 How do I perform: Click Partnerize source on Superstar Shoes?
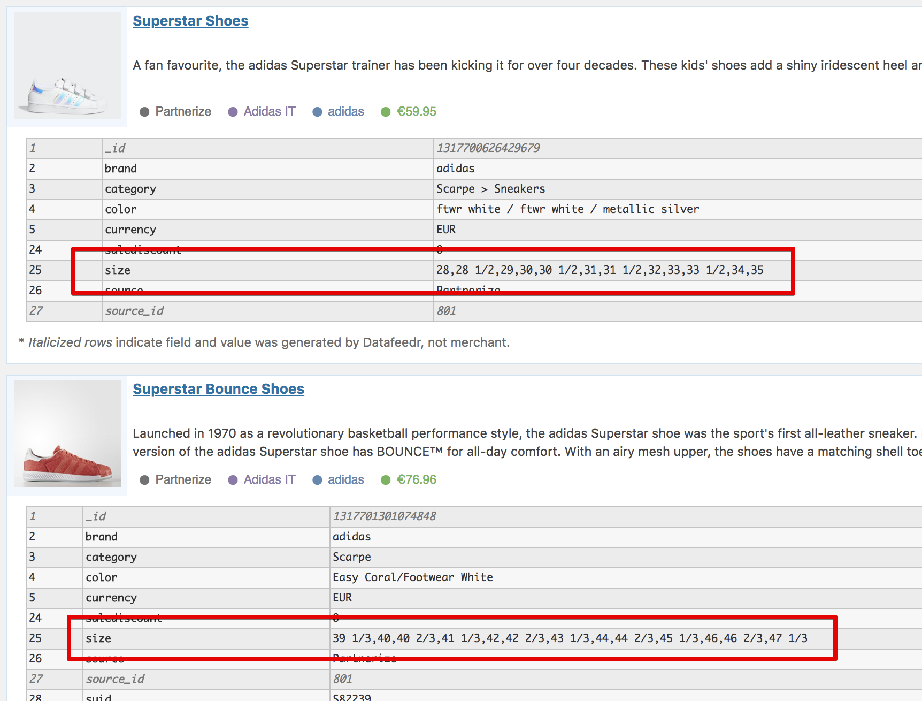(x=183, y=111)
